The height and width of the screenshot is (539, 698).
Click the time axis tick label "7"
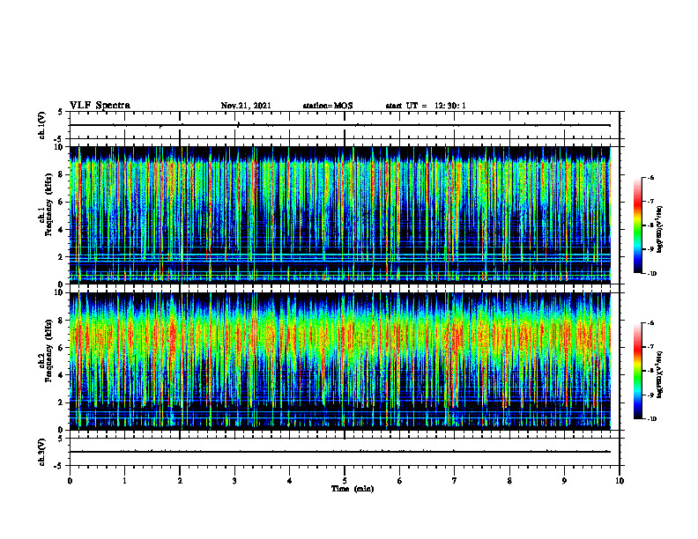pos(455,481)
